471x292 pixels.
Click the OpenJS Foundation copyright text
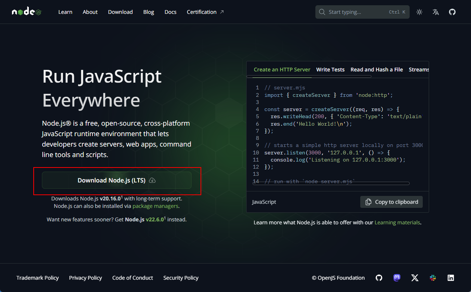click(x=338, y=278)
